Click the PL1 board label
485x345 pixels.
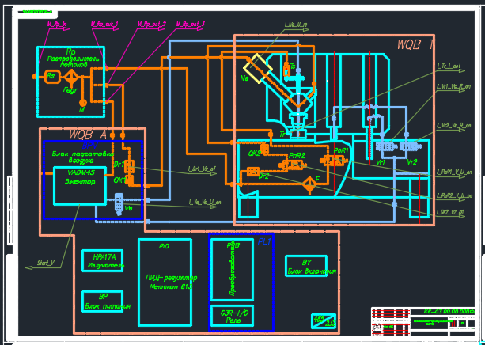click(x=264, y=241)
